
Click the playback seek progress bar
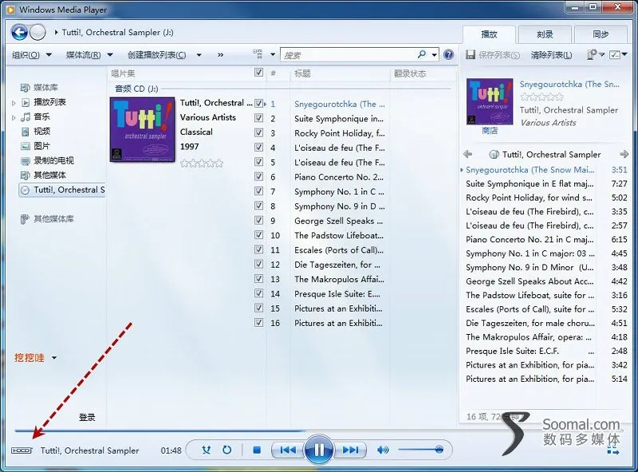[318, 430]
